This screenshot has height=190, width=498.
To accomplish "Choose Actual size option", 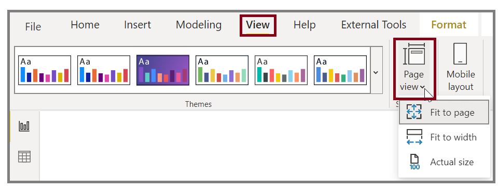I will 444,162.
